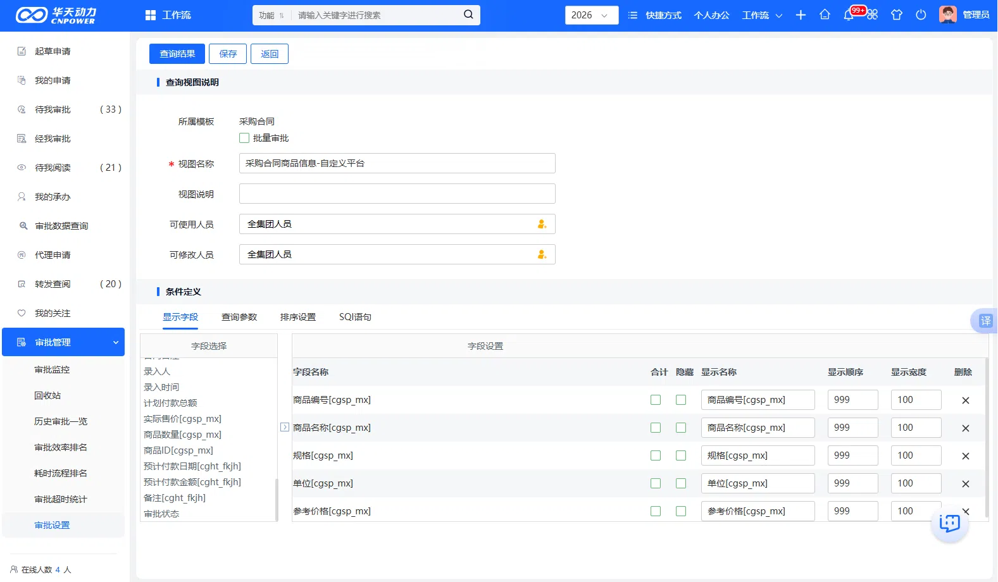Open notifications bell with 99+ badge
Viewport: 998px width, 582px height.
click(x=849, y=15)
